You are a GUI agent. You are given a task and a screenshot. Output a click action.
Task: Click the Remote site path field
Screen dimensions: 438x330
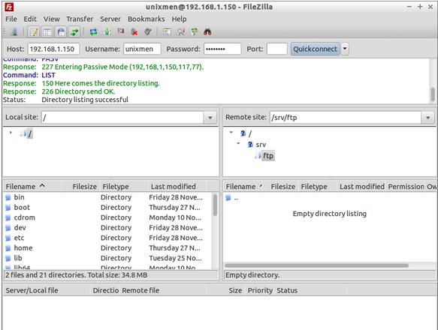(346, 118)
